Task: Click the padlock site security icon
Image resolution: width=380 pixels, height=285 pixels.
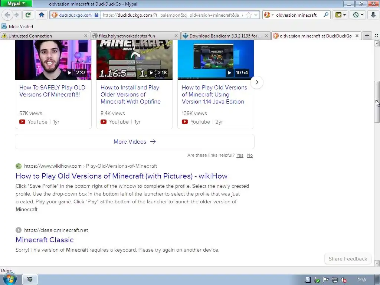Action: [96, 15]
